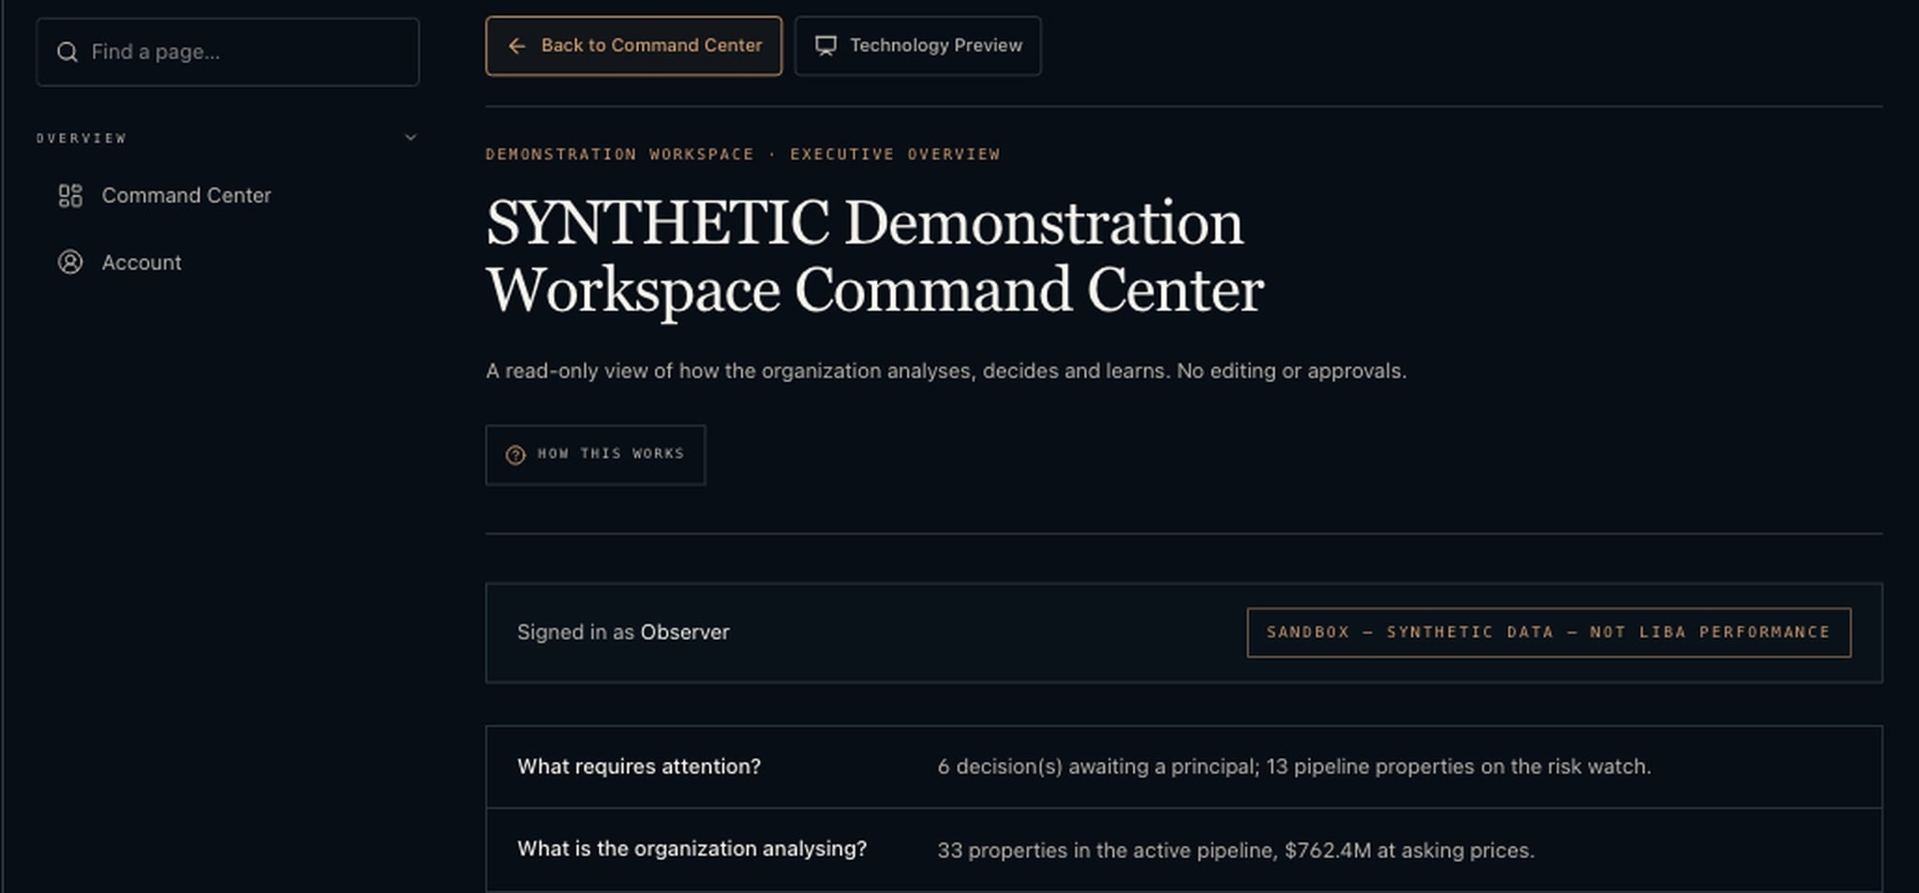Click the How This Works question icon
1919x893 pixels.
click(515, 455)
